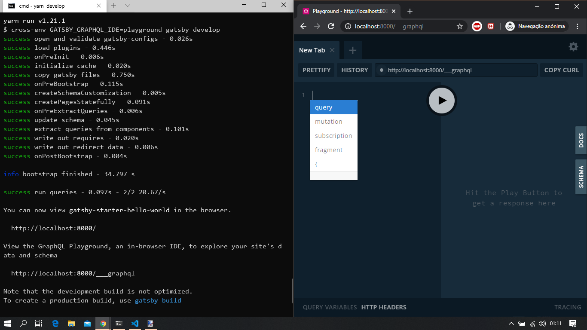Screen dimensions: 587x330
Task: Launch the command prompt from the taskbar
Action: [119, 324]
